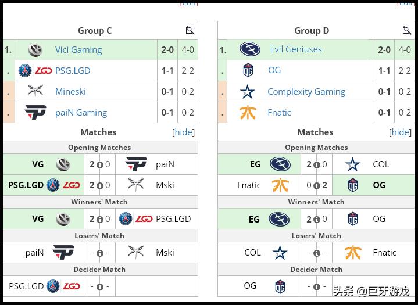Open the OG team link in standings

point(274,70)
